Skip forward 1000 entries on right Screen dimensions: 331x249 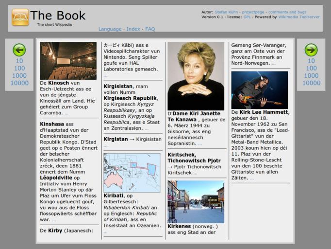click(x=311, y=76)
